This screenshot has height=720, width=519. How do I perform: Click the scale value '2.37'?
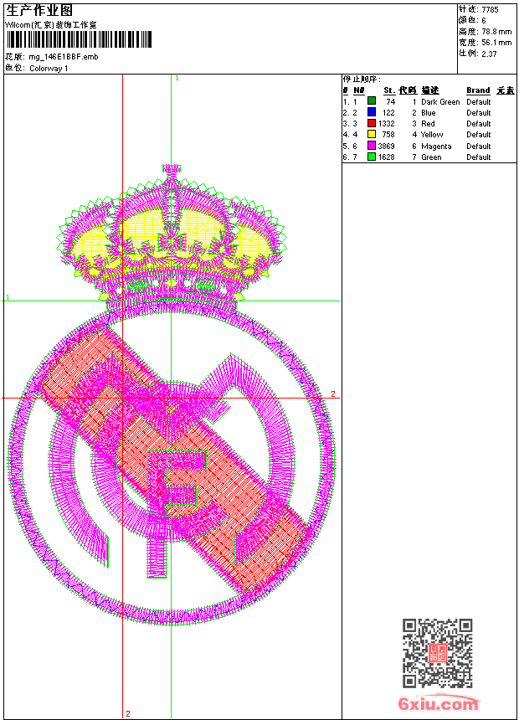[489, 54]
